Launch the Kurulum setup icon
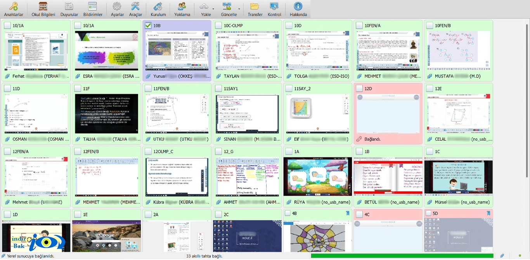The width and height of the screenshot is (530, 260). coord(158,9)
